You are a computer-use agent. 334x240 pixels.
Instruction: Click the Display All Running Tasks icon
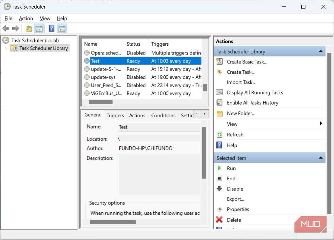(219, 92)
